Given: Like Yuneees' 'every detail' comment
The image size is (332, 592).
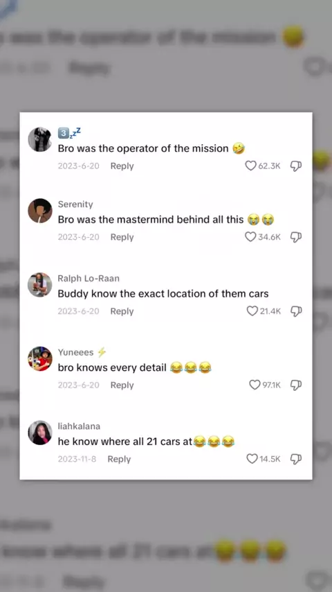Looking at the screenshot, I should (255, 385).
